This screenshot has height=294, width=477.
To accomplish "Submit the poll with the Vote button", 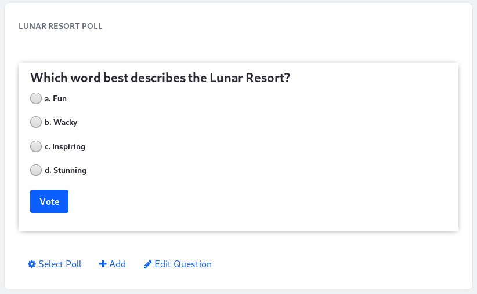I will (x=49, y=201).
